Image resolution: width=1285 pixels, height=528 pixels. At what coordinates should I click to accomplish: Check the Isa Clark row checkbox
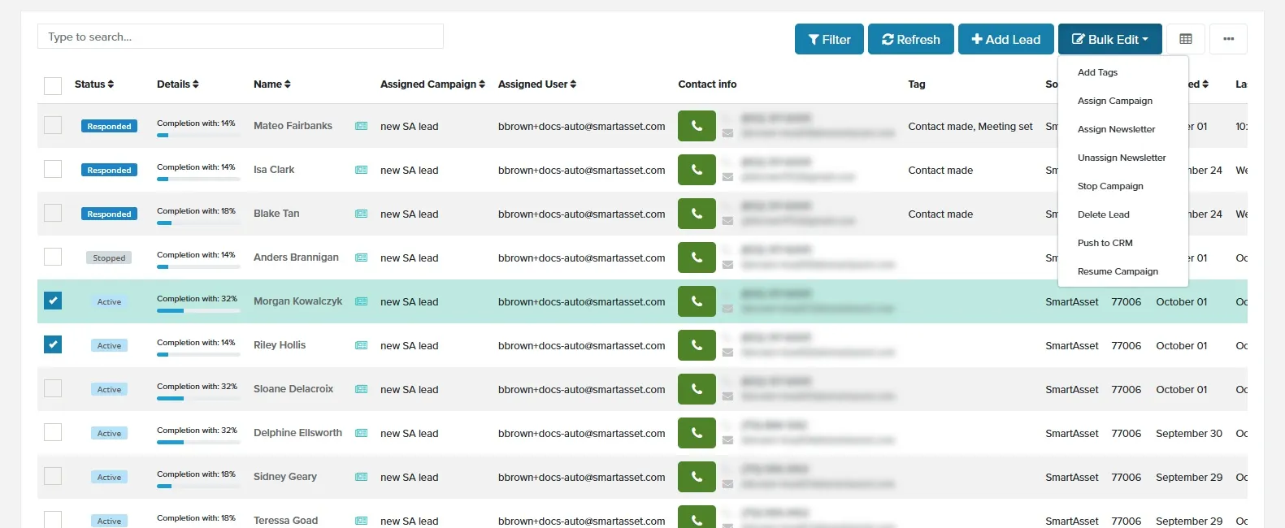tap(53, 169)
